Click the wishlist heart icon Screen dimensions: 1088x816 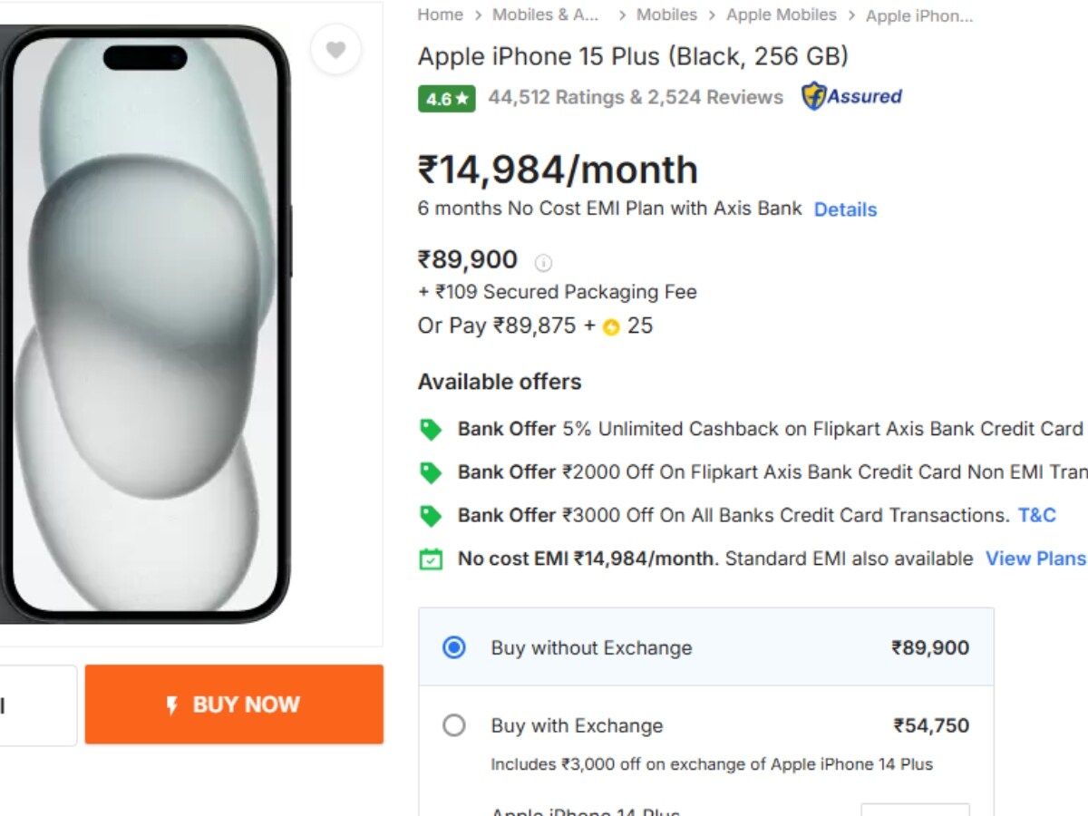point(335,51)
